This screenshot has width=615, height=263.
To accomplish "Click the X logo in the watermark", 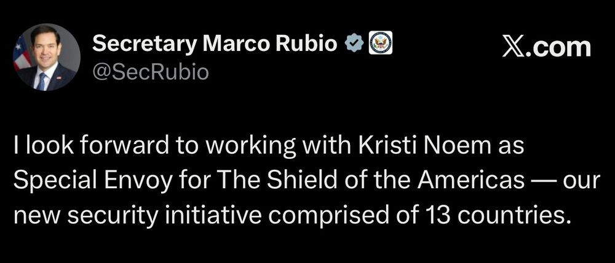I will (514, 47).
